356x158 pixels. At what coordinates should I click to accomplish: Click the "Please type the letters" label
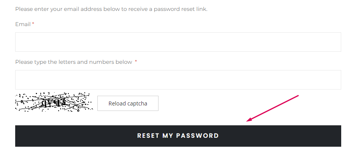74,62
